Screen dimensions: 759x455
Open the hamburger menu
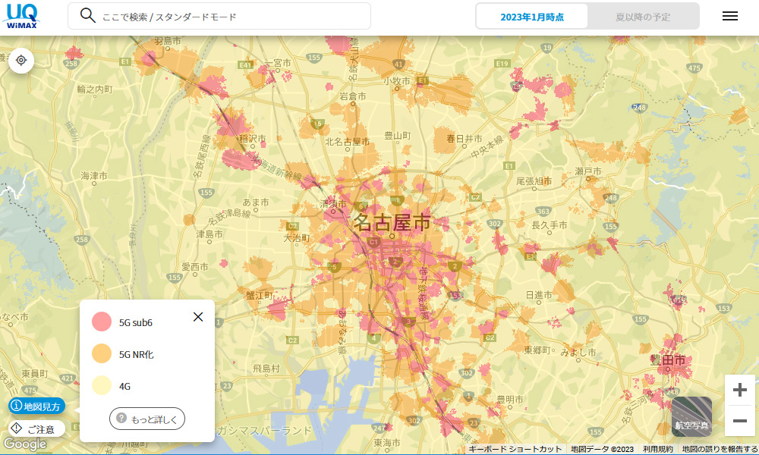click(729, 16)
